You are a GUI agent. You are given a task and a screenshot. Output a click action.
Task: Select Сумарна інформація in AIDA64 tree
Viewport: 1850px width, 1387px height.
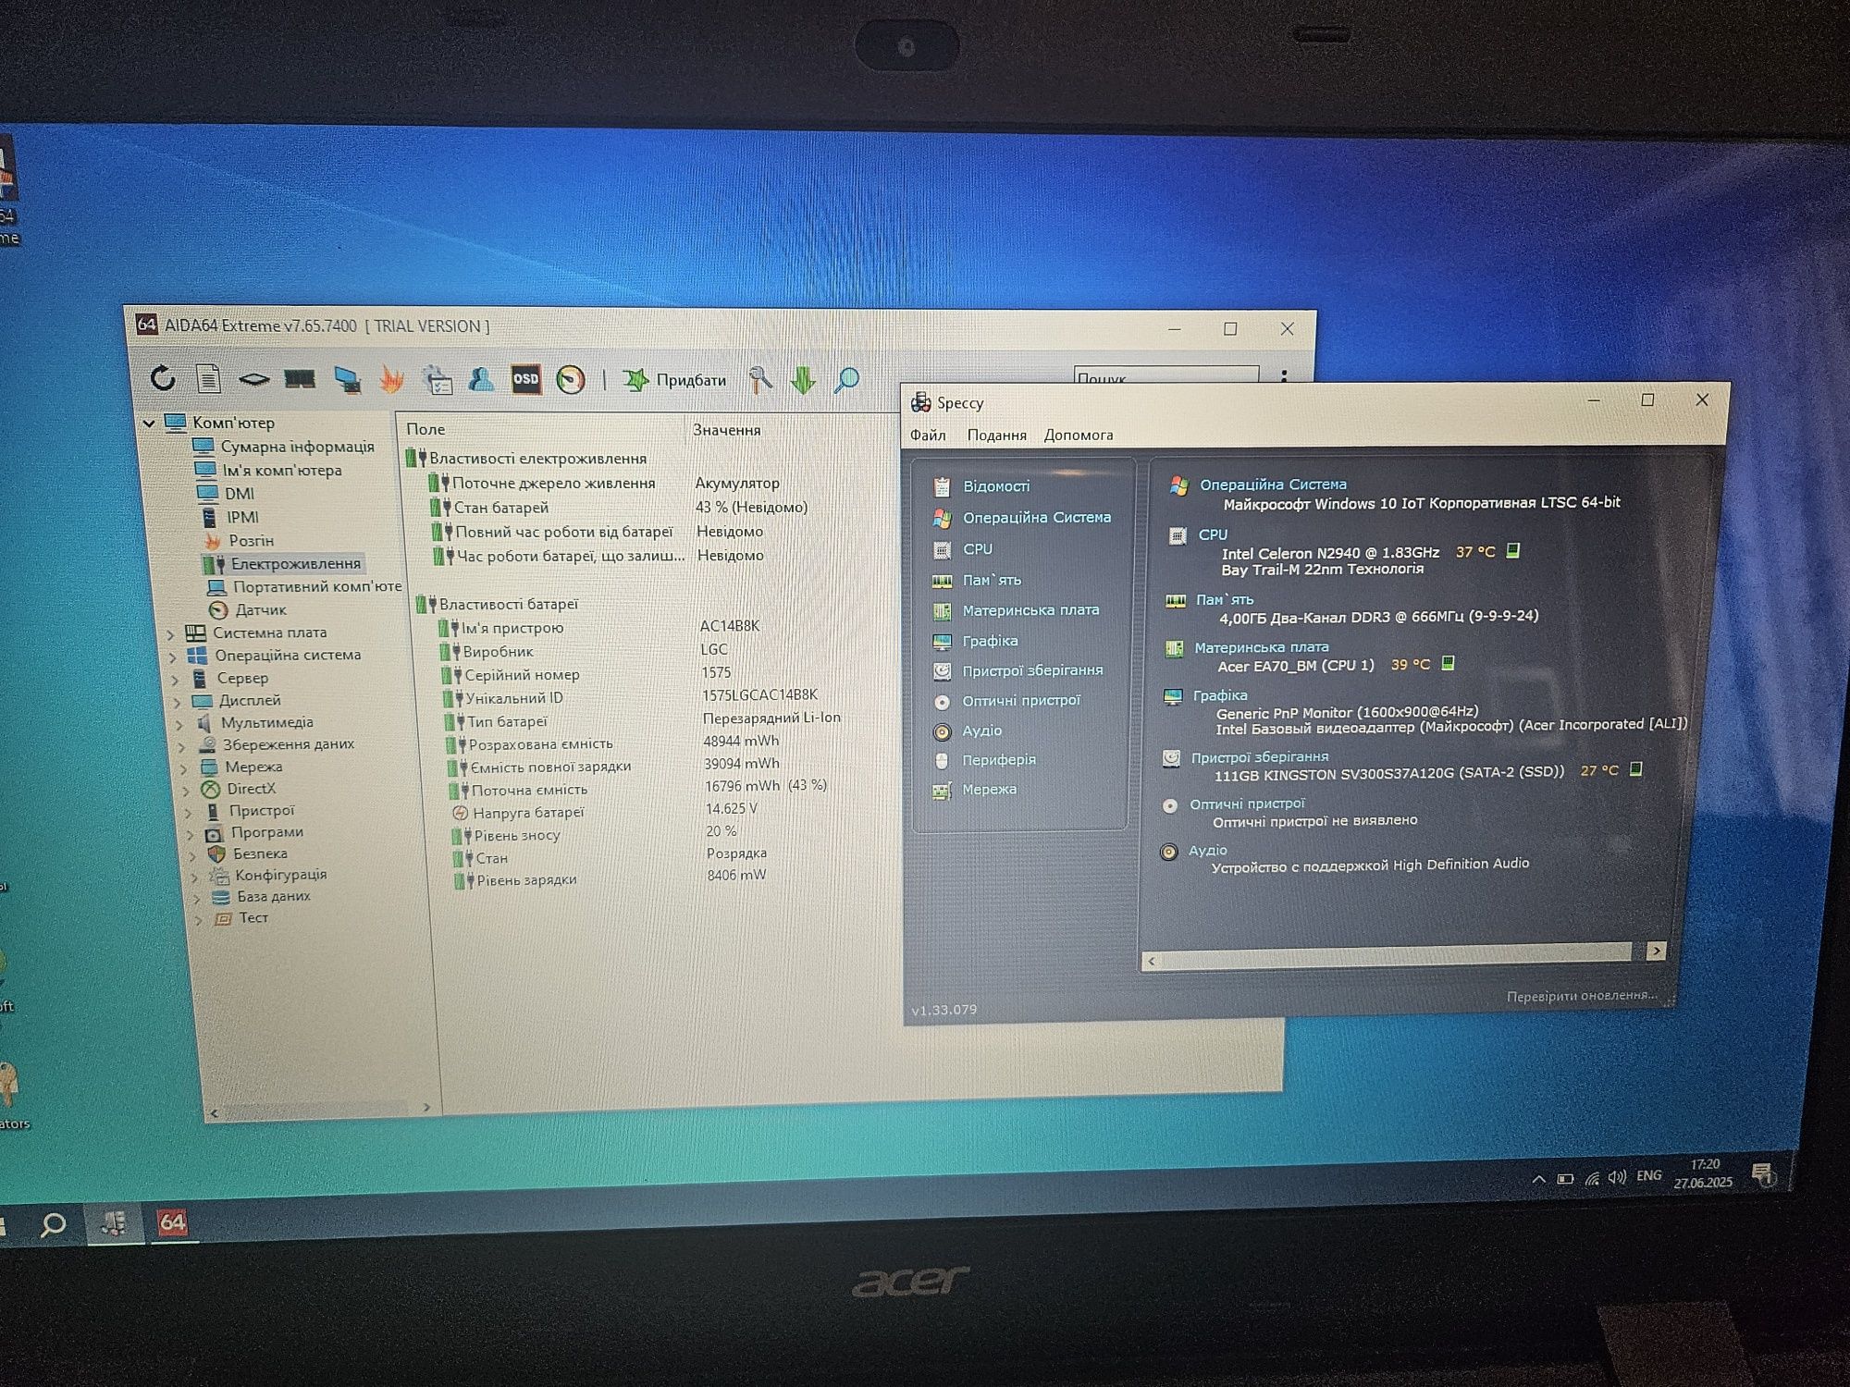297,447
